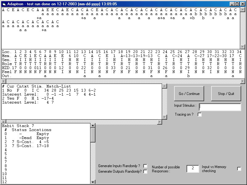This screenshot has width=247, height=185.
Task: Click the Match-List column header
Action: pos(59,86)
